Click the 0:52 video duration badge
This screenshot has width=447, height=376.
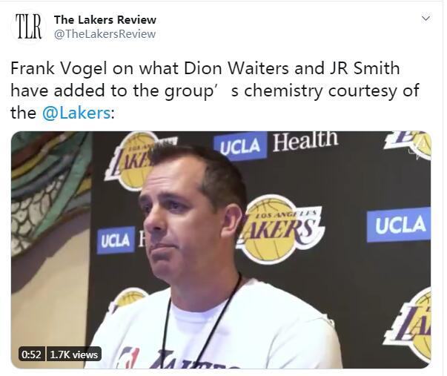31,354
